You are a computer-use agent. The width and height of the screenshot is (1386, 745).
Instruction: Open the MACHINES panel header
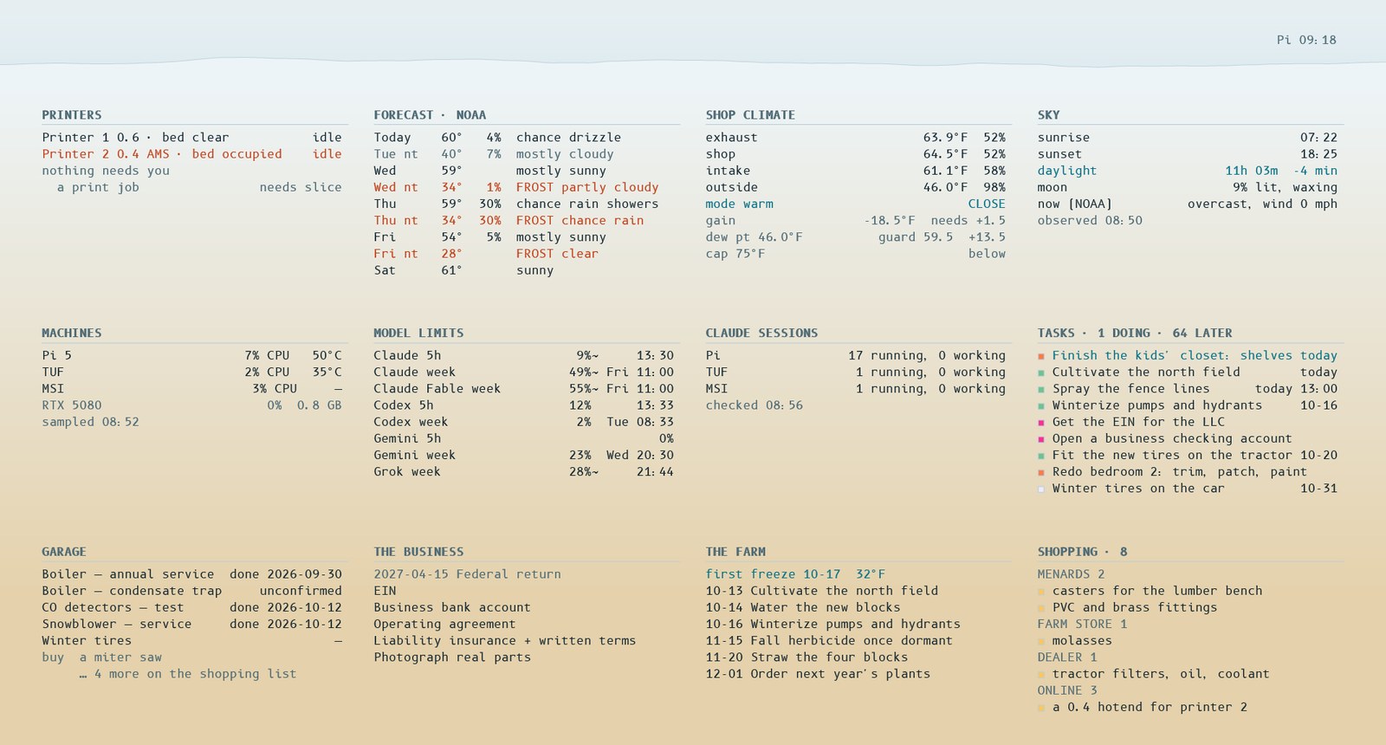[72, 334]
